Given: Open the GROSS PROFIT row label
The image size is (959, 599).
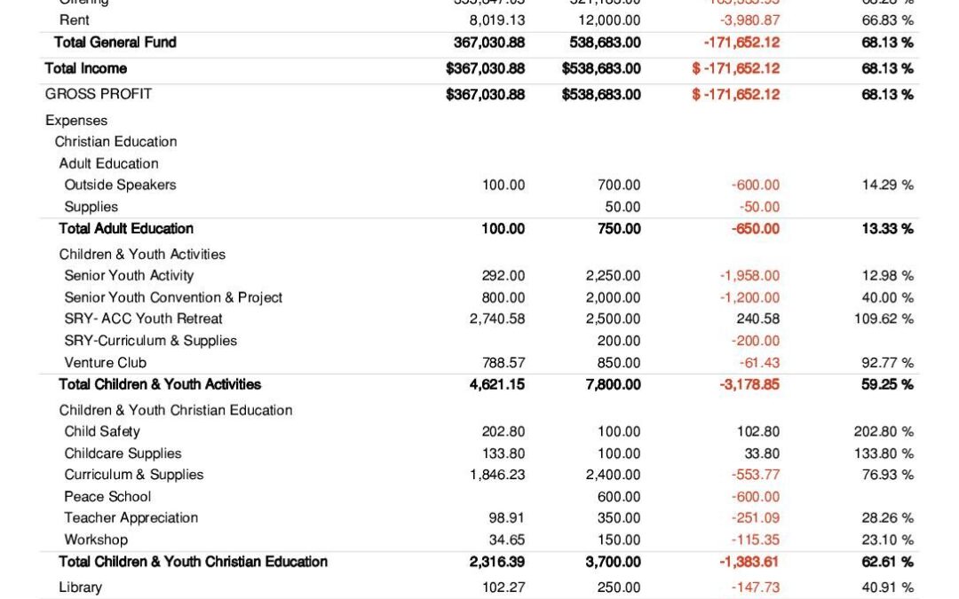Looking at the screenshot, I should click(x=98, y=94).
